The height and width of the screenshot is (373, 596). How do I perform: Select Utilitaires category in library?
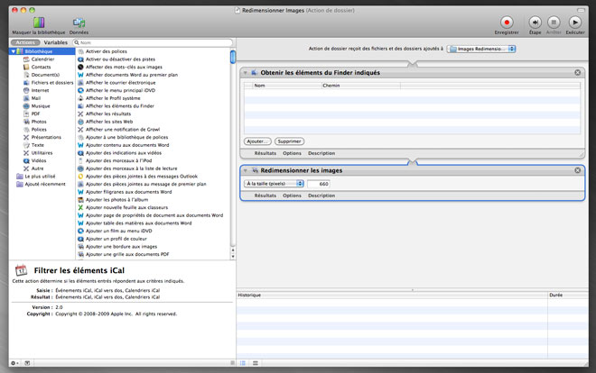pyautogui.click(x=42, y=153)
